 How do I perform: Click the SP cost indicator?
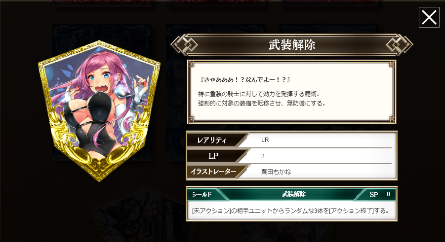380,194
